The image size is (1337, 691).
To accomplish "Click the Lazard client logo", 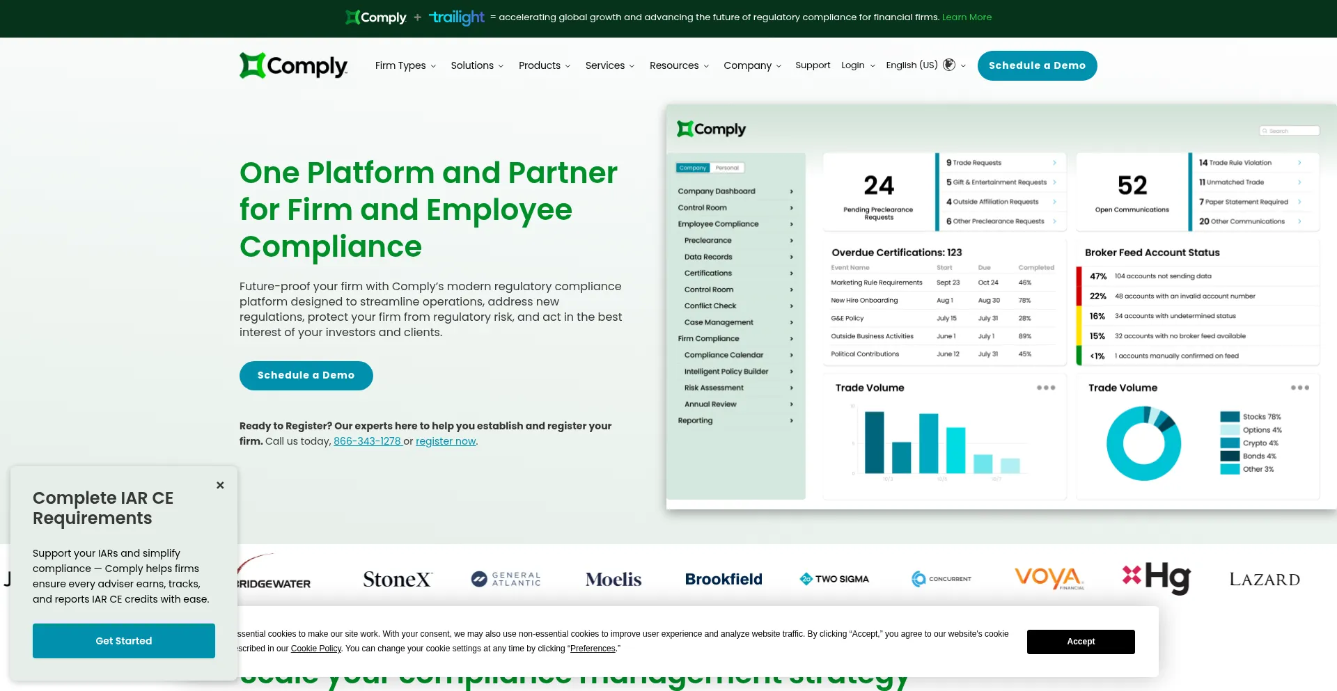I will coord(1264,579).
